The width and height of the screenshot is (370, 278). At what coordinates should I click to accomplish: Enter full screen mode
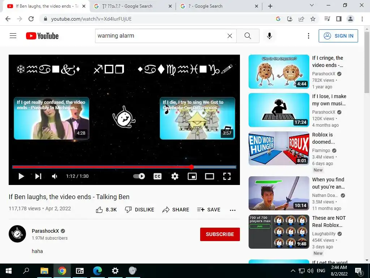[227, 176]
